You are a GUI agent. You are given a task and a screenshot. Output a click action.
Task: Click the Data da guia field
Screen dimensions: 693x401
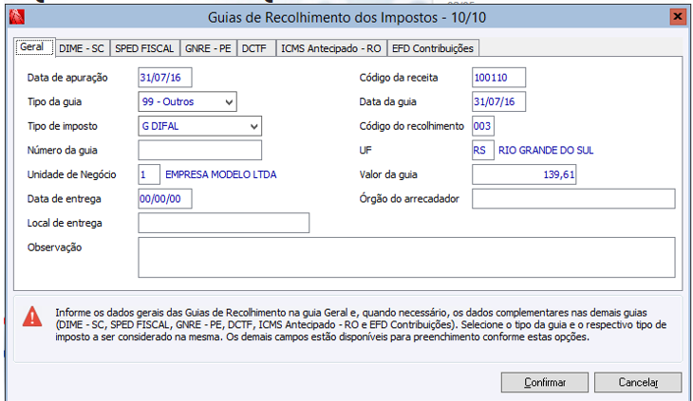499,101
